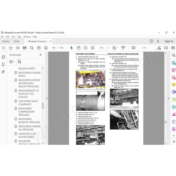Open the File menu
176x176 pixels.
tap(2, 37)
